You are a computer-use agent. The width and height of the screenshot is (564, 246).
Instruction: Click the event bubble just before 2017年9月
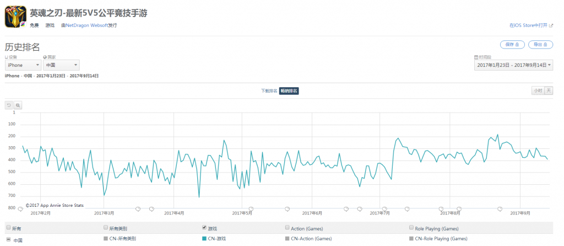(x=500, y=209)
